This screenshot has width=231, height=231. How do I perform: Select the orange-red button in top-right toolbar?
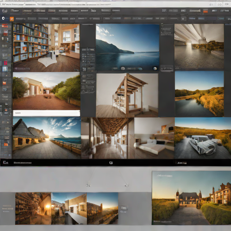tap(205, 11)
